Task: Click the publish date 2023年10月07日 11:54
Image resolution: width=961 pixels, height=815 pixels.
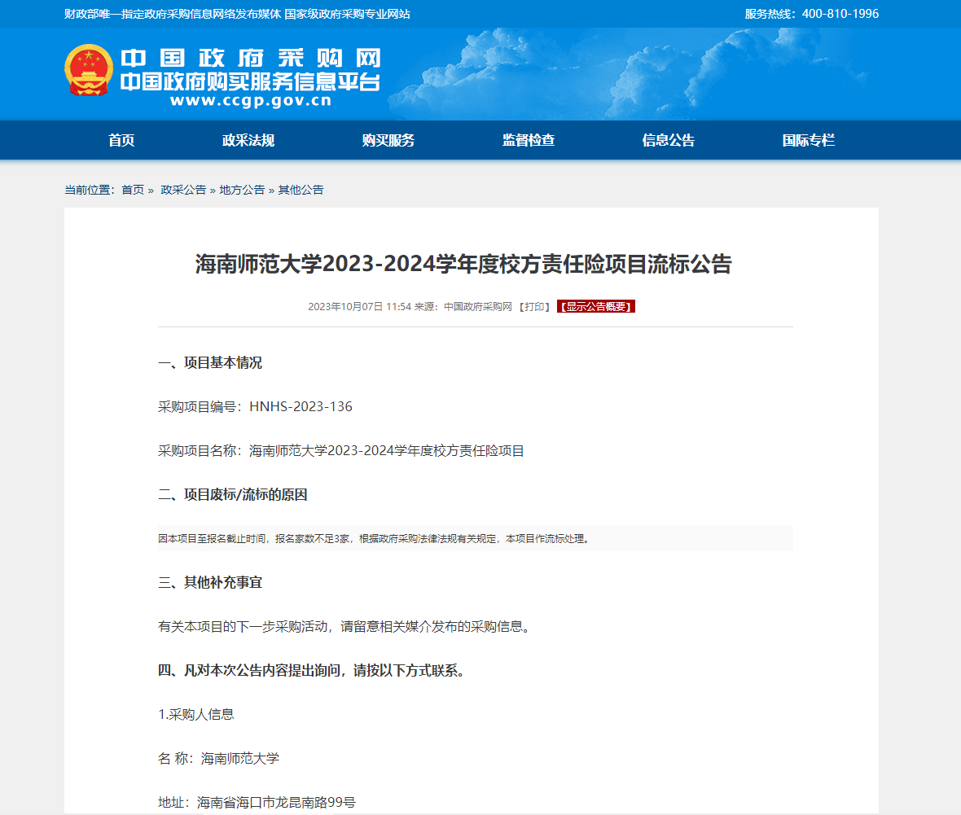Action: click(x=359, y=306)
